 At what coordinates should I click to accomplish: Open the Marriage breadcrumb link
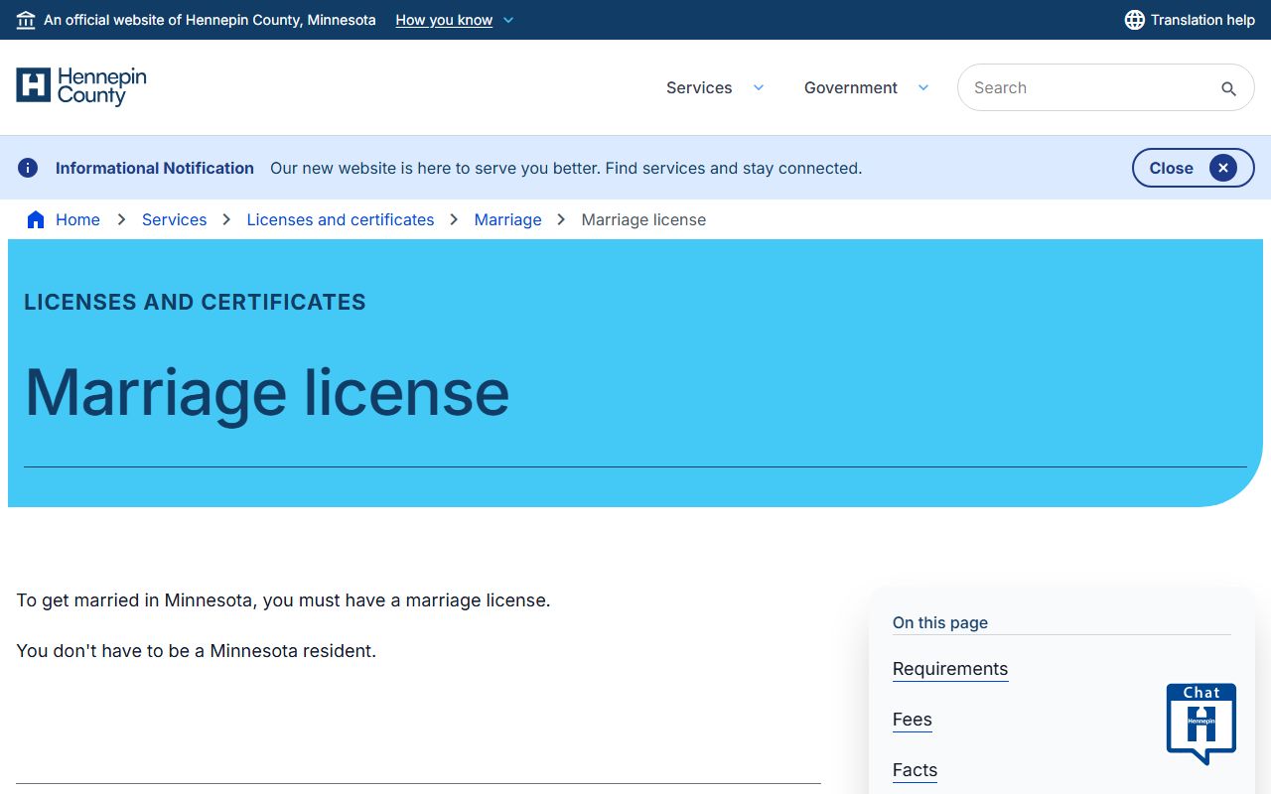[x=507, y=219]
